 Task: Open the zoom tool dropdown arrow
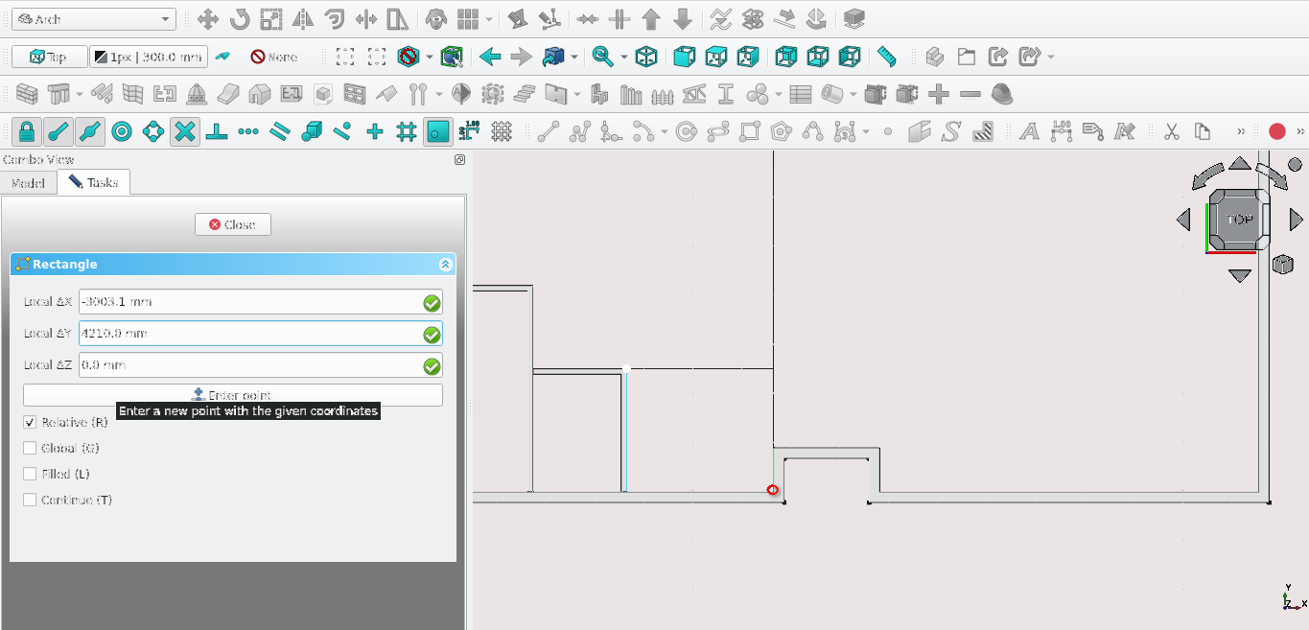[x=623, y=57]
